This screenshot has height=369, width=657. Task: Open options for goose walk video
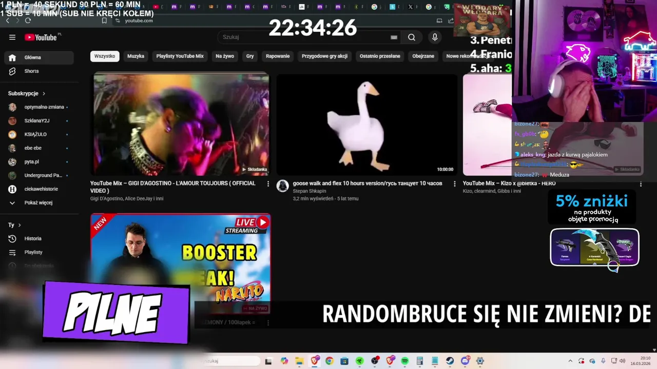point(454,183)
